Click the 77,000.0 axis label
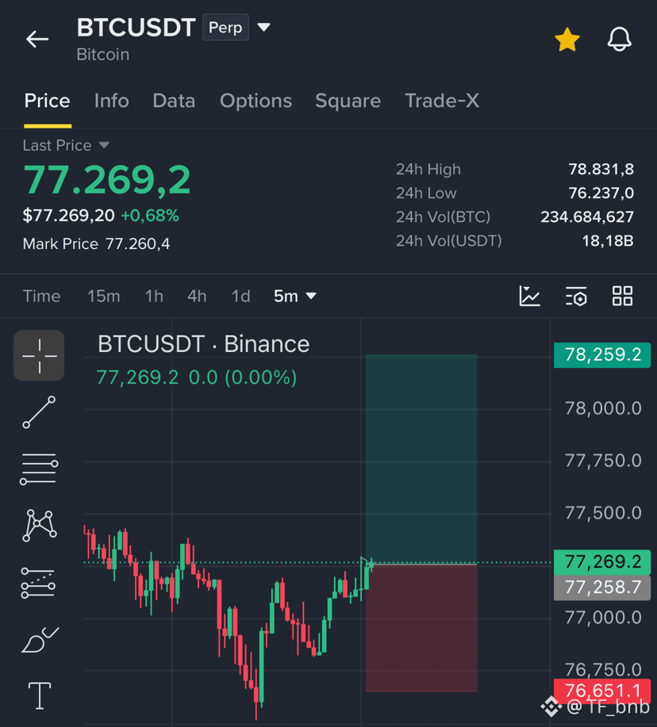Screen dimensions: 657x727 click(603, 618)
